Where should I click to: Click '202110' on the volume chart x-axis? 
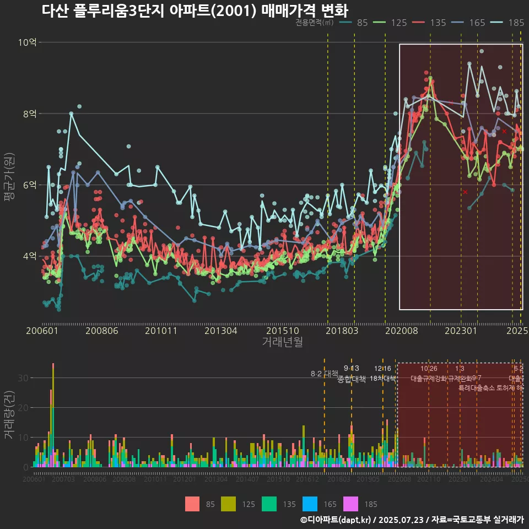tap(429, 479)
